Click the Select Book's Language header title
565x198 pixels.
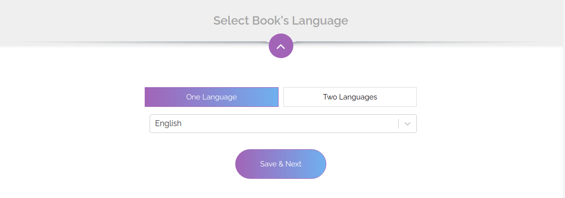click(x=281, y=21)
